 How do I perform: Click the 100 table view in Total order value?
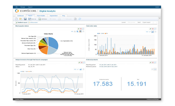tap(147, 32)
